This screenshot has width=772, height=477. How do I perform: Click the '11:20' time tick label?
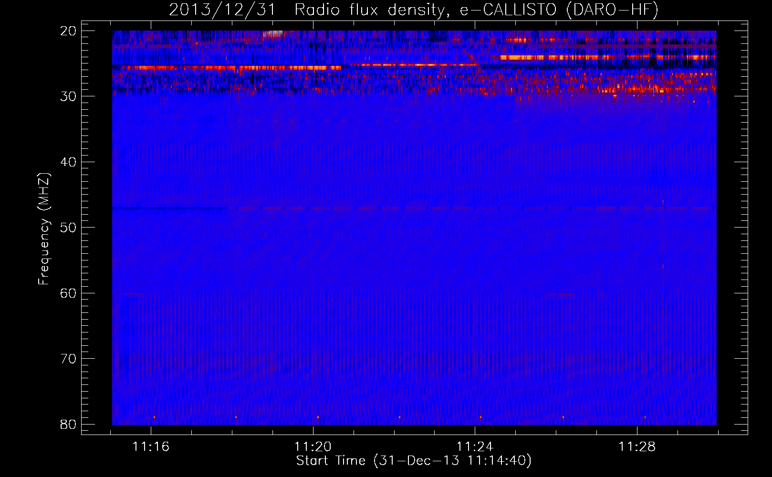click(x=313, y=447)
